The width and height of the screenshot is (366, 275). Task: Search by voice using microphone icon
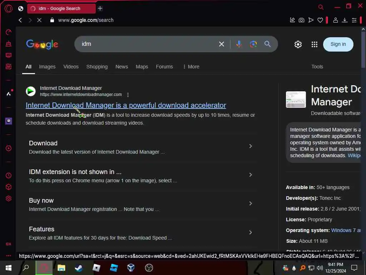tap(239, 44)
